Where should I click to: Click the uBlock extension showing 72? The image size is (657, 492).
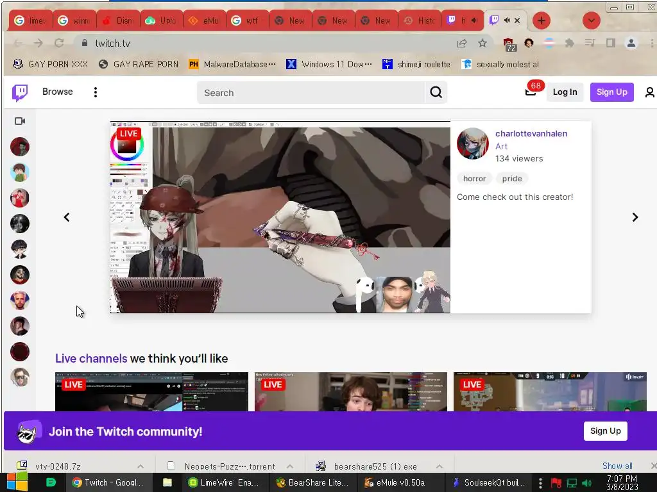(x=509, y=44)
